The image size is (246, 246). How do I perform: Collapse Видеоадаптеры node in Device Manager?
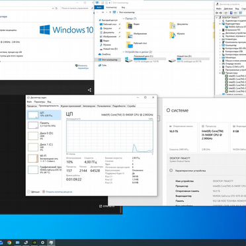pos(220,24)
